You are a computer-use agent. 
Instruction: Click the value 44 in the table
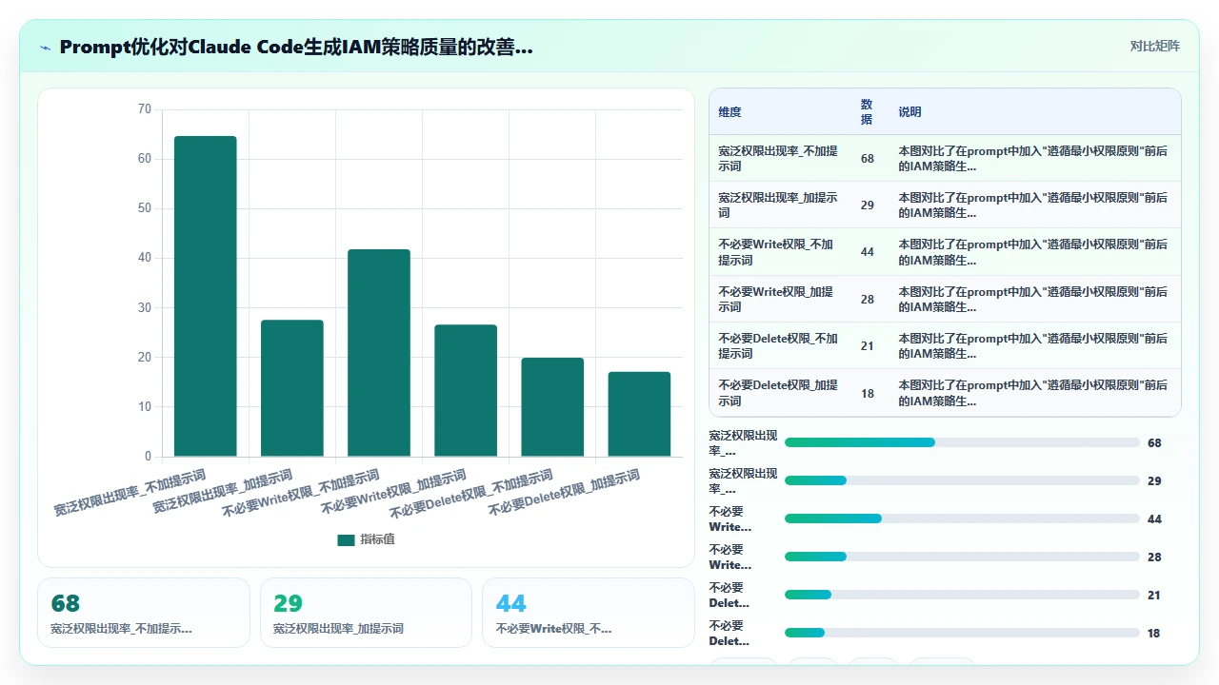(868, 252)
